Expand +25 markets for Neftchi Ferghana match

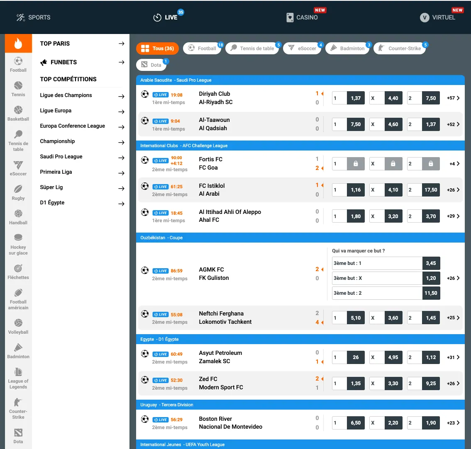453,318
